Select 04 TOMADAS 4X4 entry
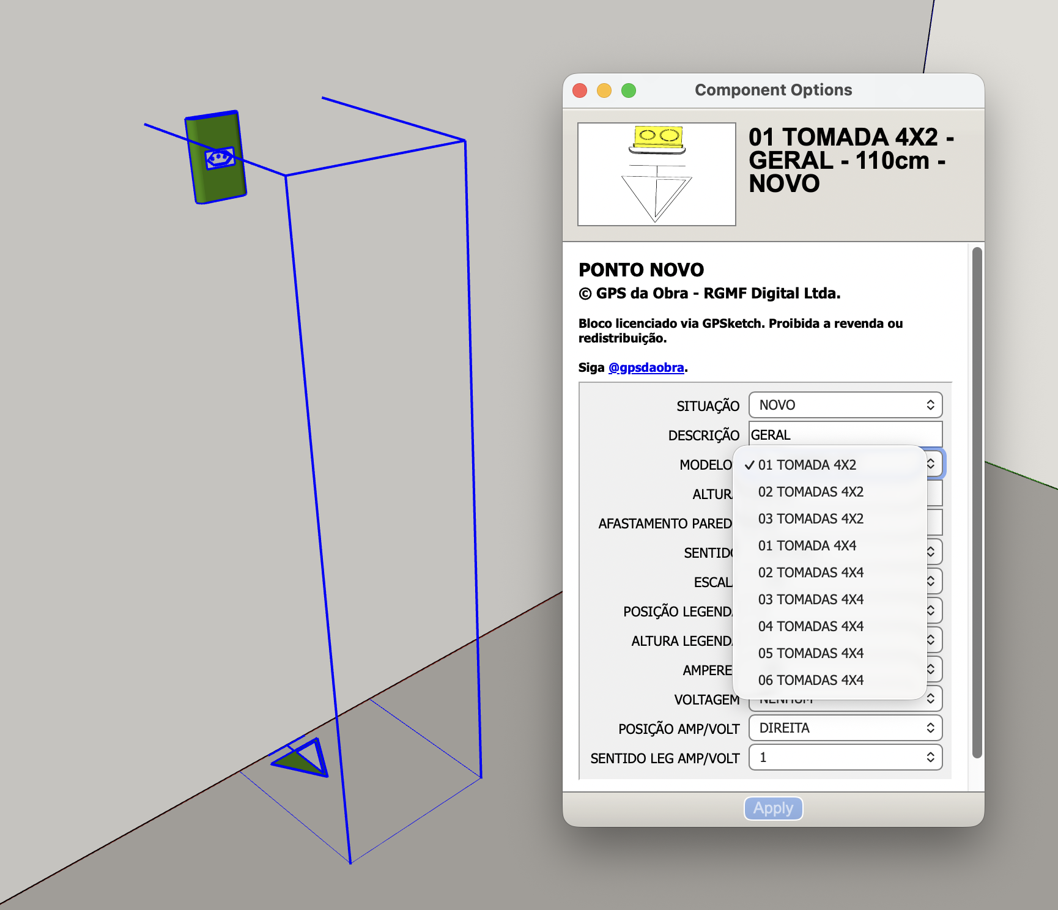Viewport: 1058px width, 910px height. point(829,626)
